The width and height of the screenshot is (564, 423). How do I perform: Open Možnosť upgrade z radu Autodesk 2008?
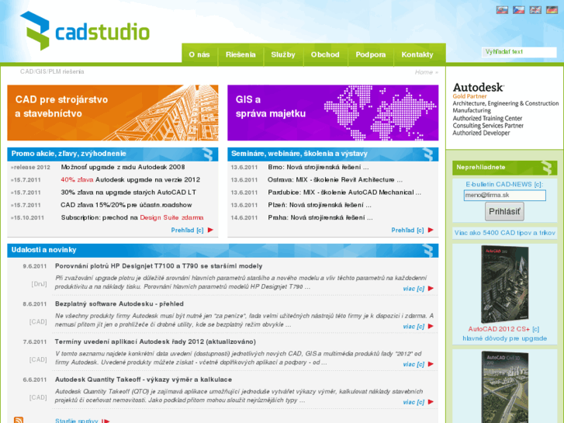pyautogui.click(x=123, y=167)
